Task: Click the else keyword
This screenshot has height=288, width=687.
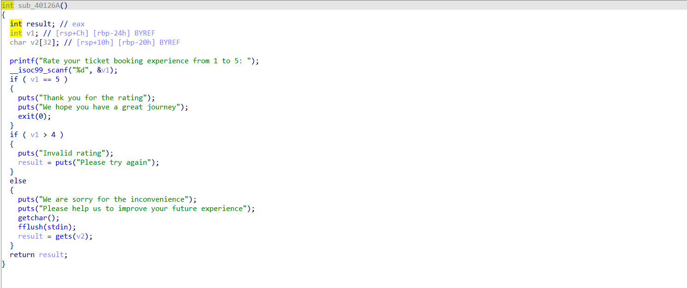Action: click(18, 181)
